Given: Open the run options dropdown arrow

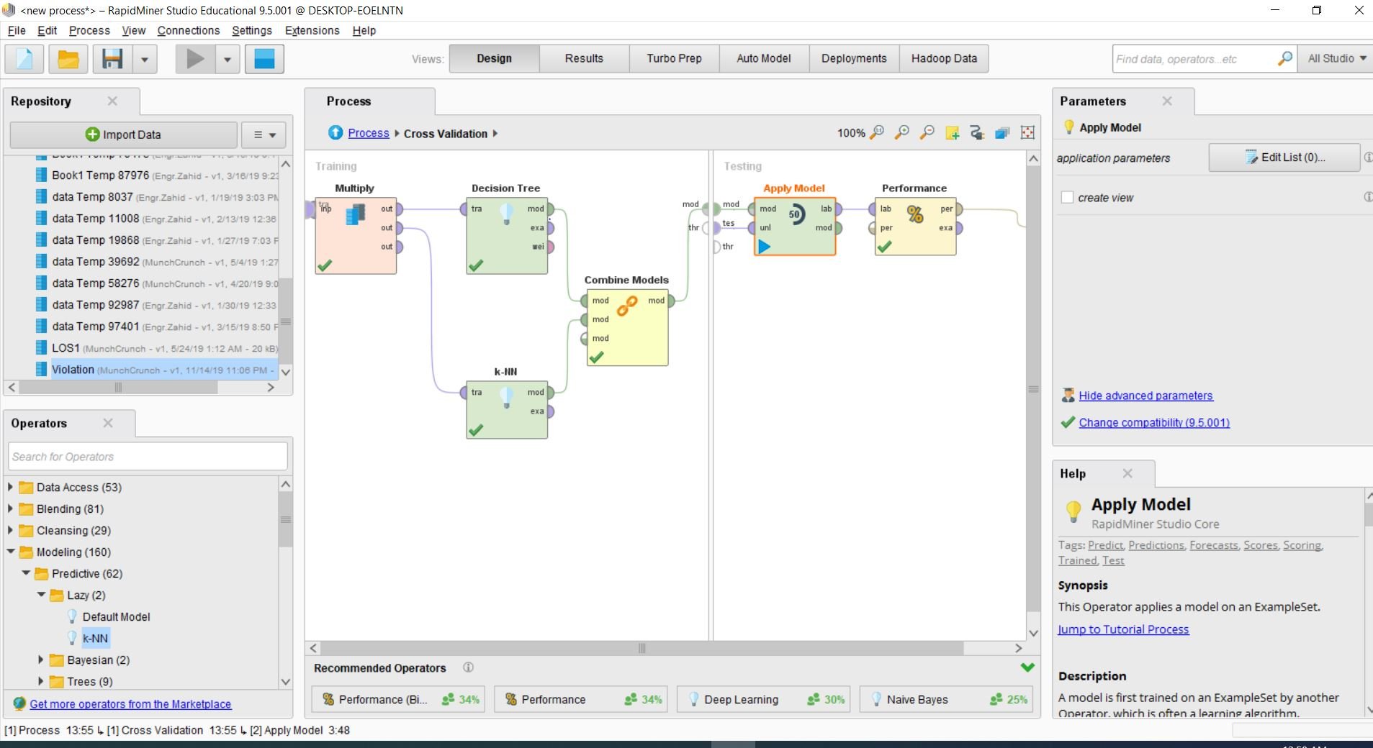Looking at the screenshot, I should pos(228,59).
